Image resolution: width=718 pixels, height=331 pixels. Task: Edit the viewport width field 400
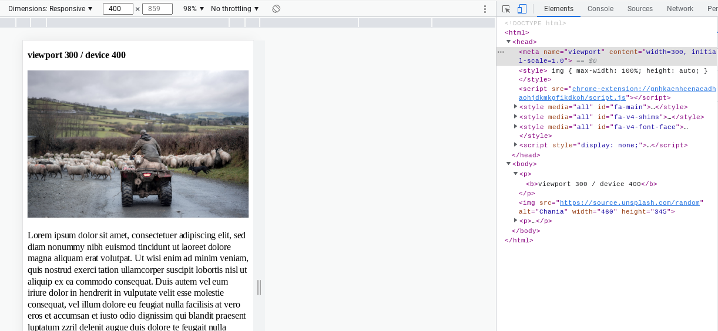(118, 9)
